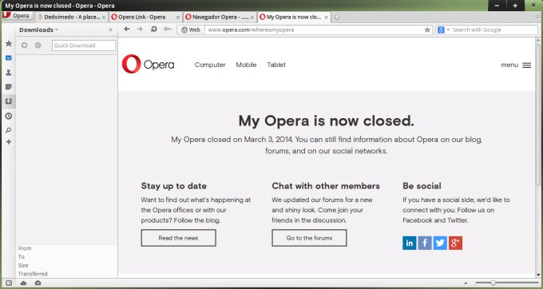Open the LinkedIn social icon
Viewport: 543px width, 289px height.
pos(410,243)
